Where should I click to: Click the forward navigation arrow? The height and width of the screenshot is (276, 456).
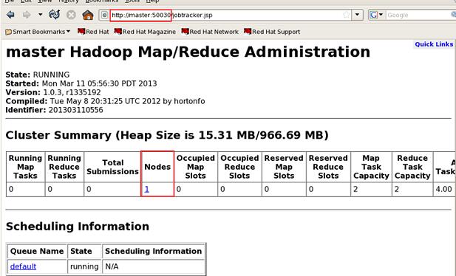click(27, 15)
